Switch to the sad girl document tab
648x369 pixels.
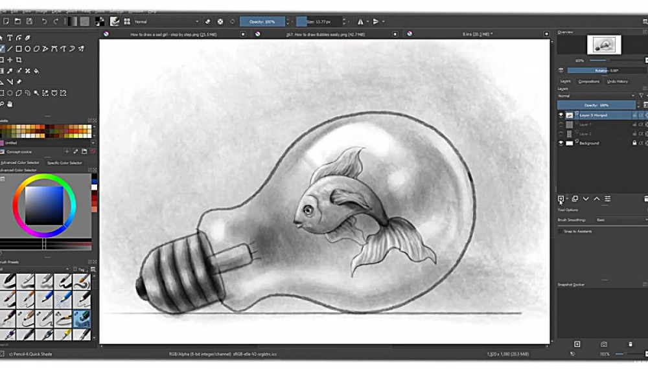coord(173,34)
